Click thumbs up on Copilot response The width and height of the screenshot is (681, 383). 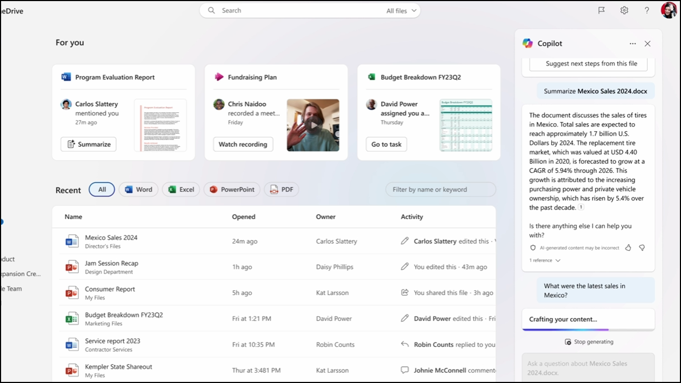pyautogui.click(x=628, y=247)
